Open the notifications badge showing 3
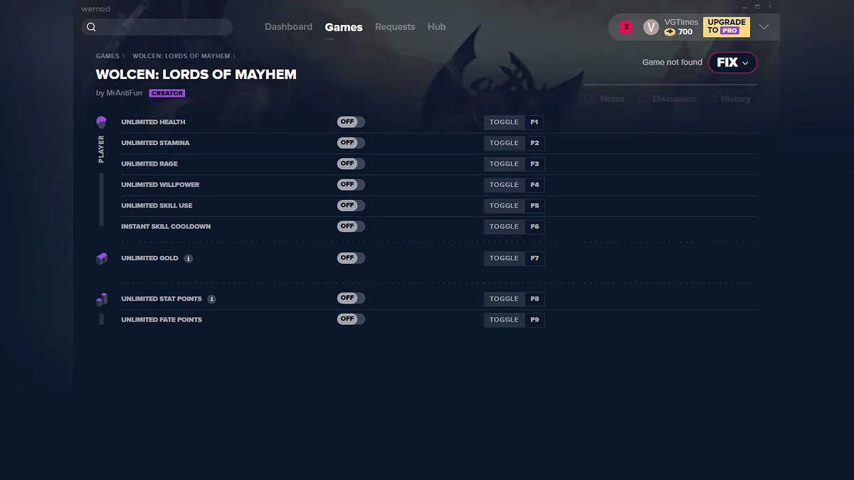 626,27
